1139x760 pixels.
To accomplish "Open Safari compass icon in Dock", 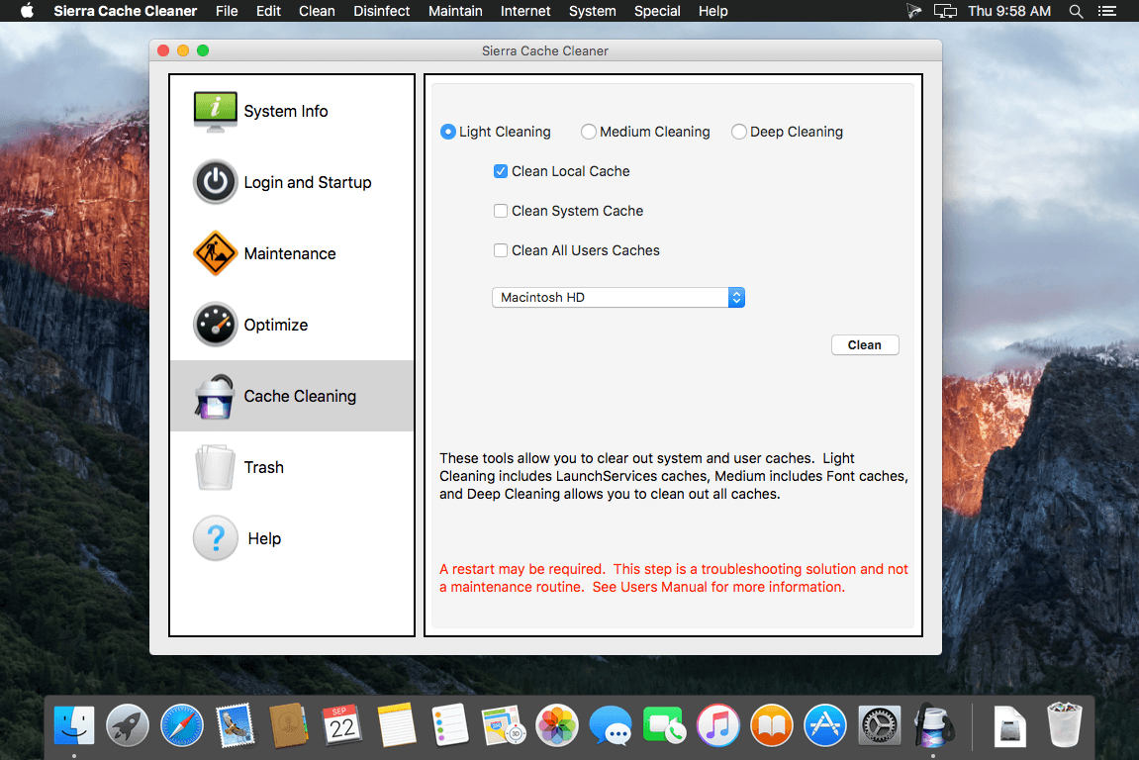I will pyautogui.click(x=182, y=725).
